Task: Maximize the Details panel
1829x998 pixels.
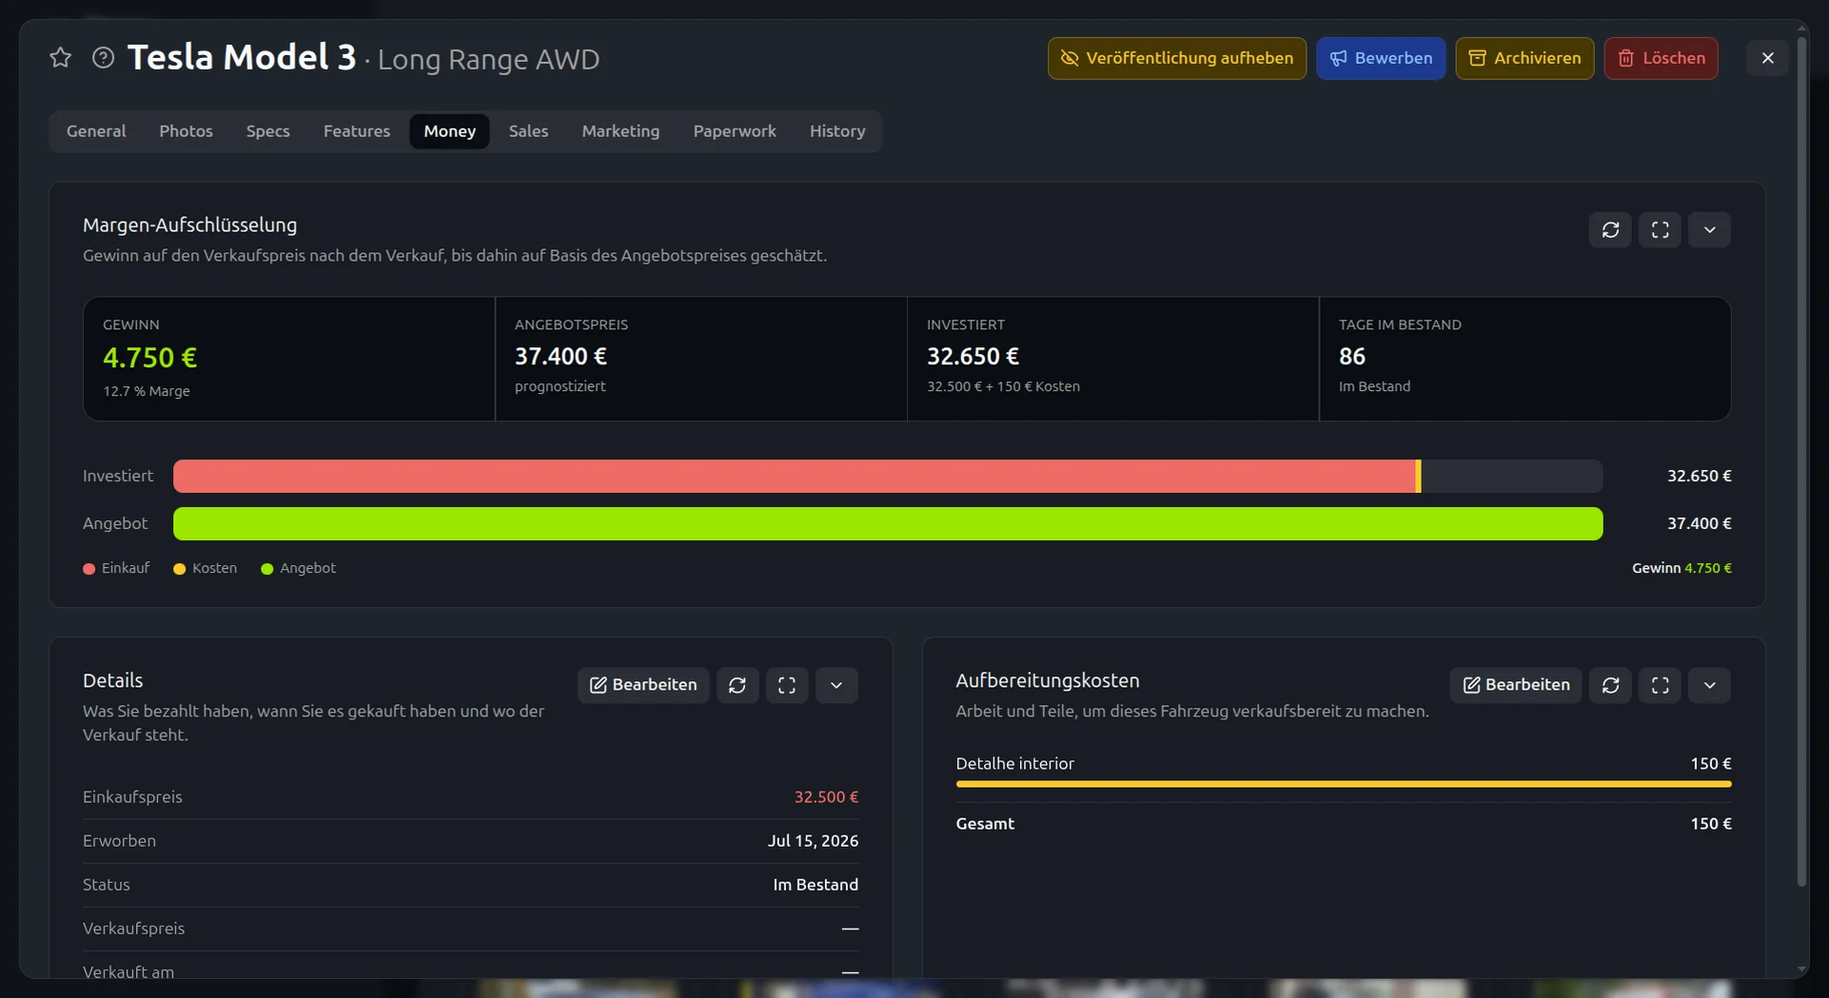Action: [786, 685]
